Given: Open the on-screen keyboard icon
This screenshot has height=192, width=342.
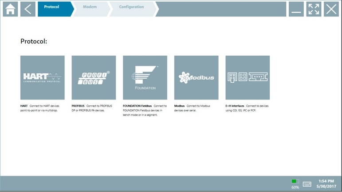Looking at the screenshot, I should tap(307, 184).
